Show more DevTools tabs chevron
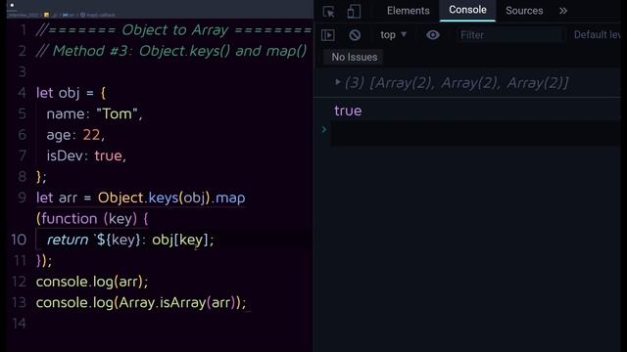Image resolution: width=627 pixels, height=352 pixels. [x=563, y=11]
